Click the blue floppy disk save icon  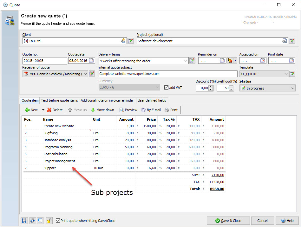(x=24, y=221)
